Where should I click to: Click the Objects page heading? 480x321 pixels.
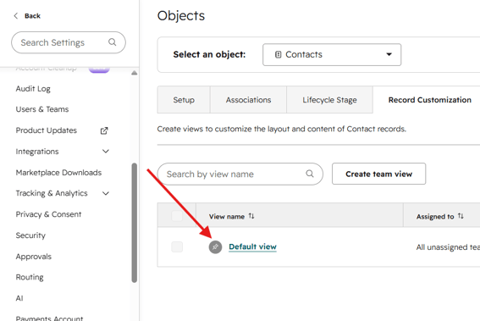pyautogui.click(x=181, y=16)
